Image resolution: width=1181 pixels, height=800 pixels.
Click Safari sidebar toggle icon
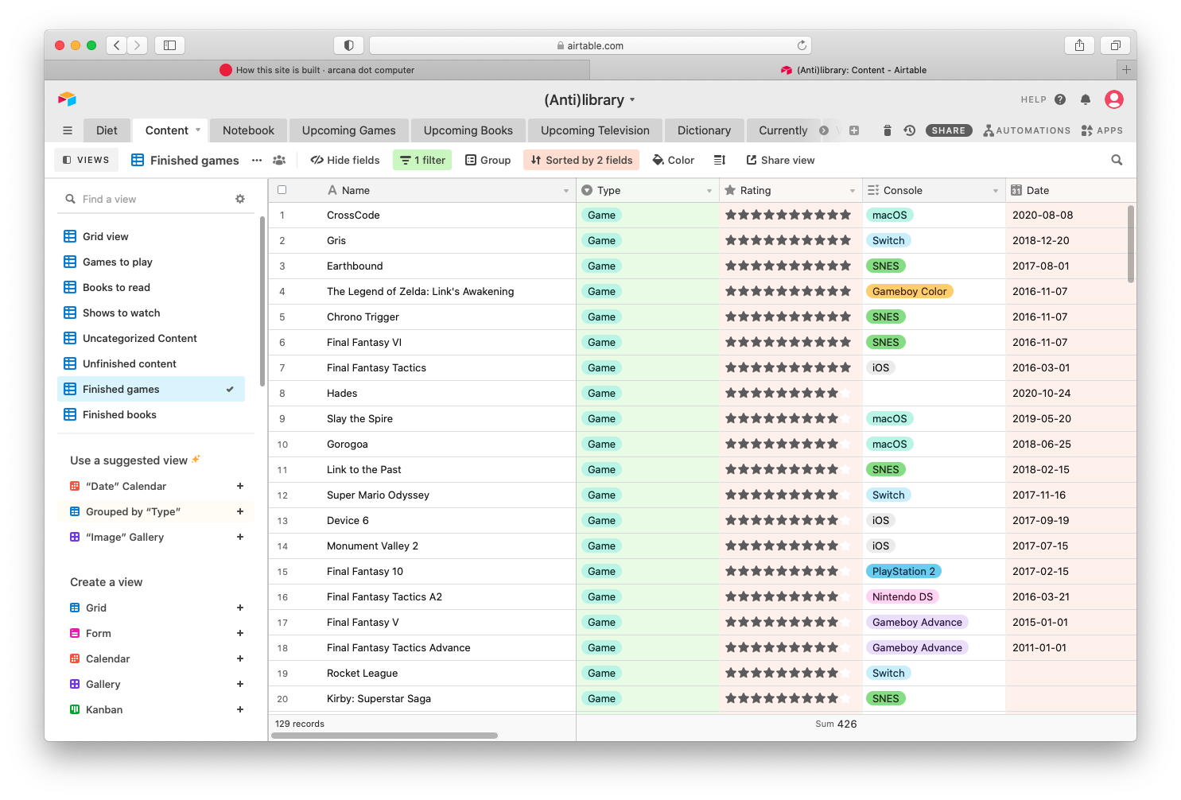tap(169, 45)
